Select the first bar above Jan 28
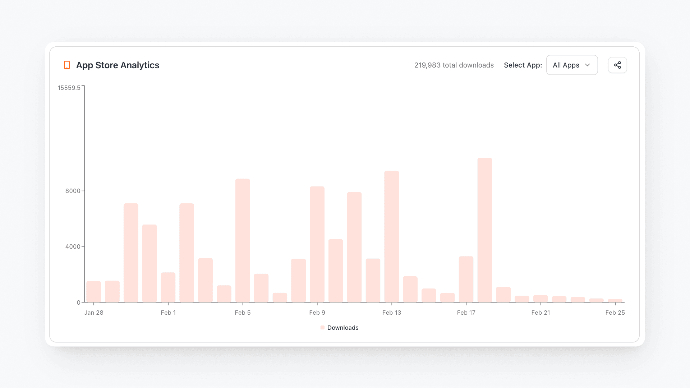The image size is (690, 388). (94, 292)
